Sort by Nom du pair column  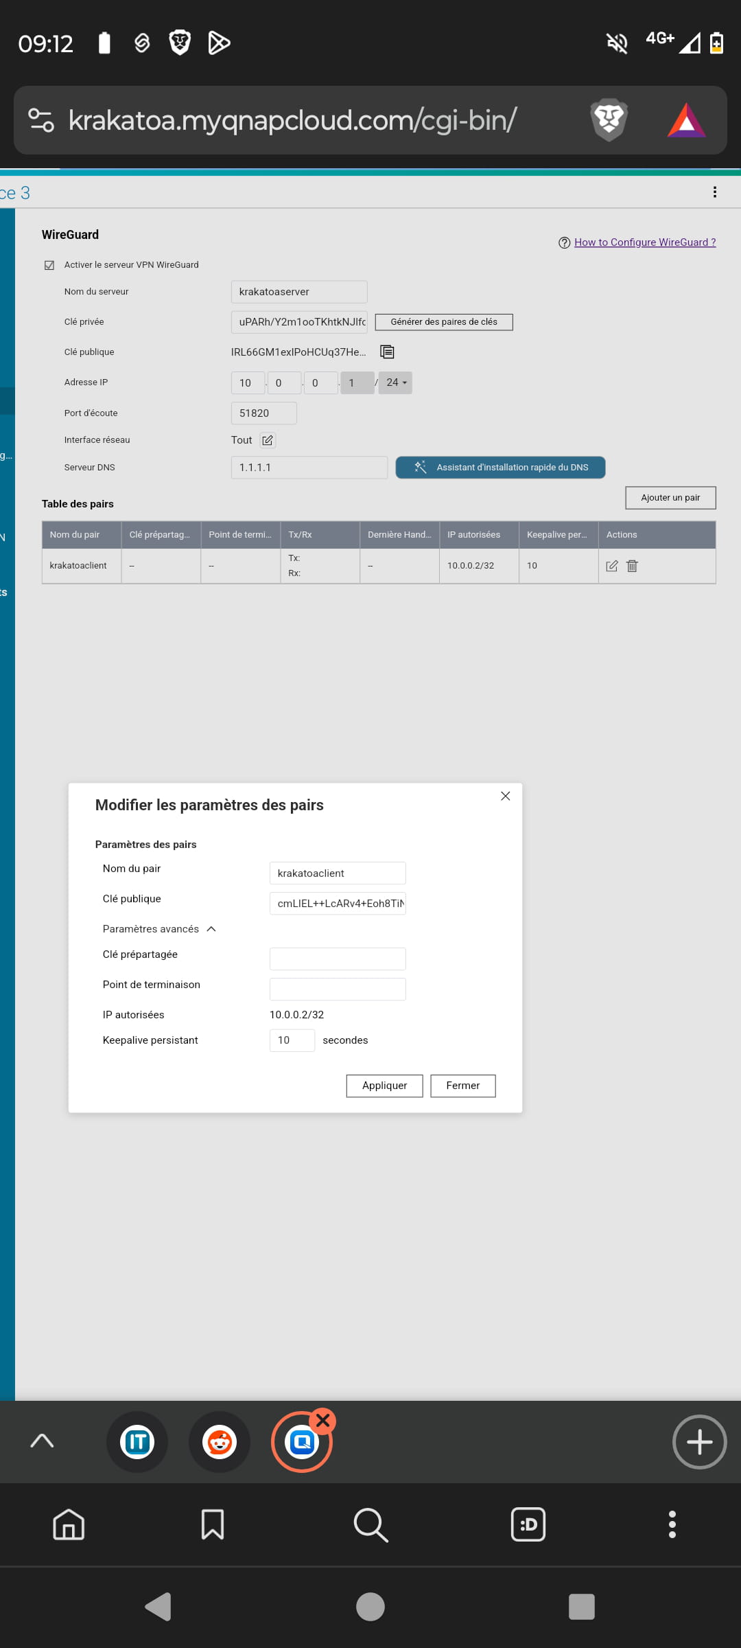pyautogui.click(x=82, y=535)
